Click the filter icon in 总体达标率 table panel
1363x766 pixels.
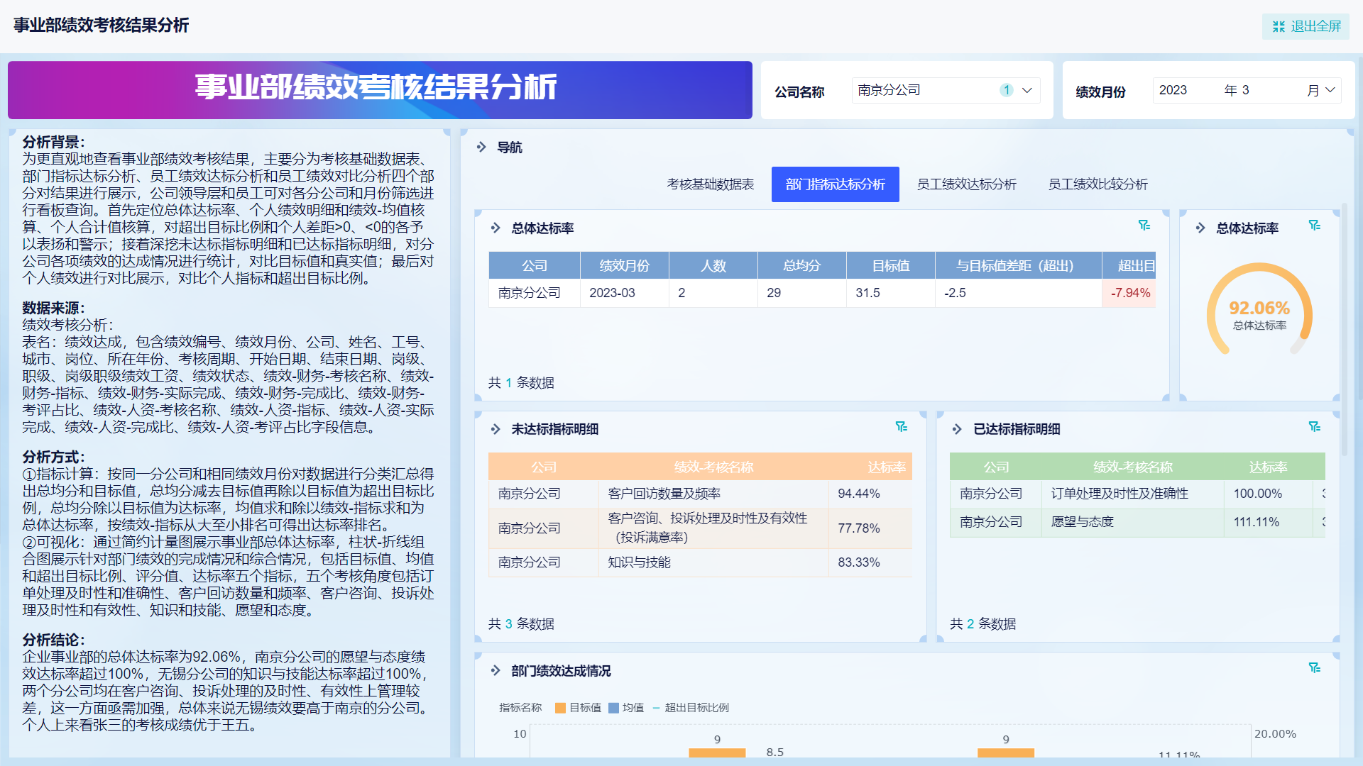coord(1144,226)
